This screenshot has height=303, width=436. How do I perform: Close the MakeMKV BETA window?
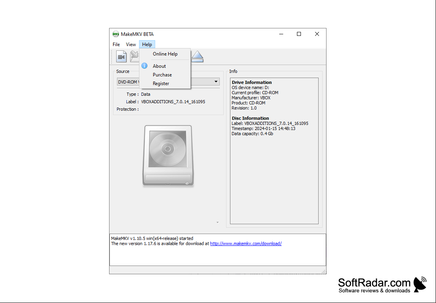pos(317,34)
